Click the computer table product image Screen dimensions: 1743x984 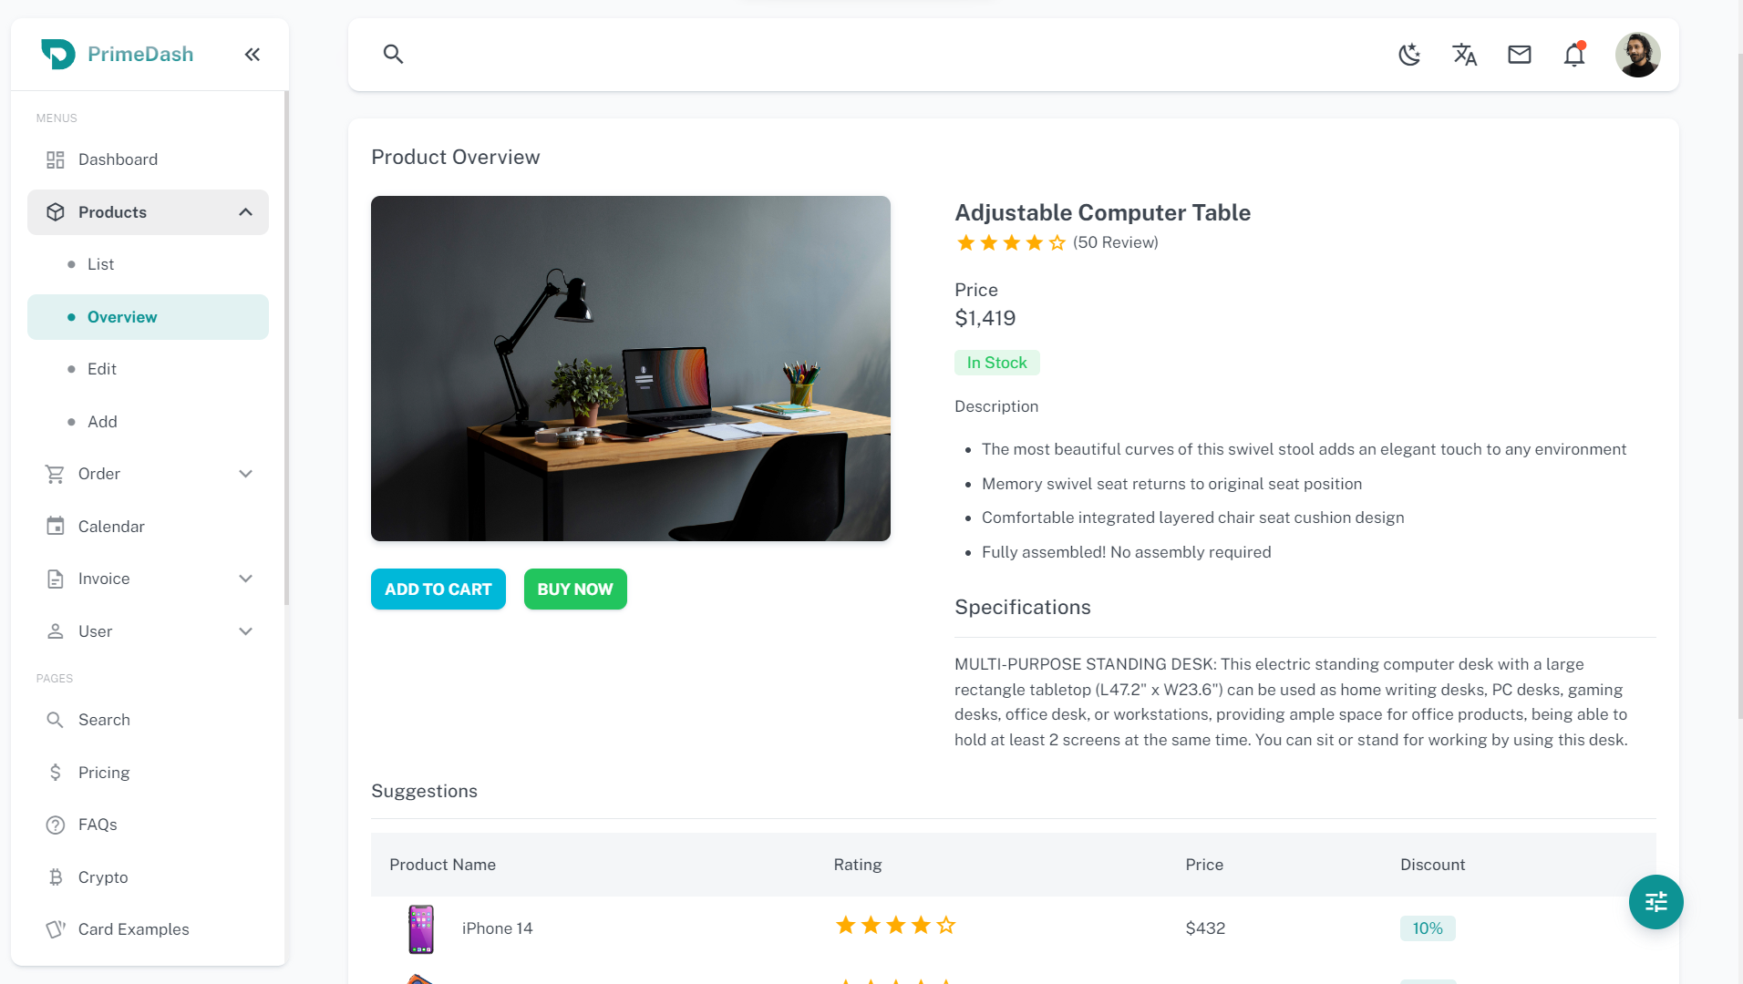pos(631,368)
